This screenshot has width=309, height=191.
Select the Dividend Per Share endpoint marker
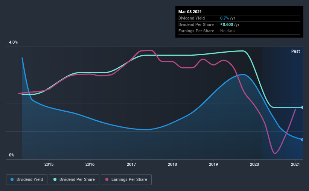click(x=302, y=107)
